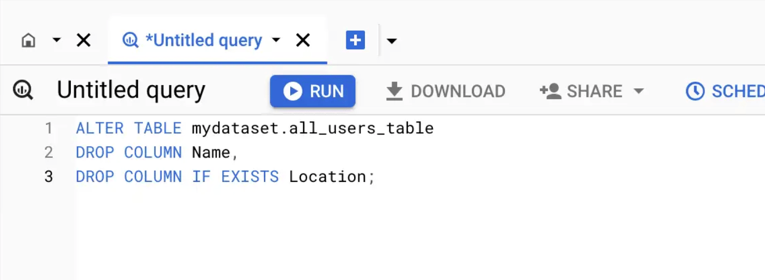765x280 pixels.
Task: Click the share person-plus icon
Action: [x=550, y=91]
